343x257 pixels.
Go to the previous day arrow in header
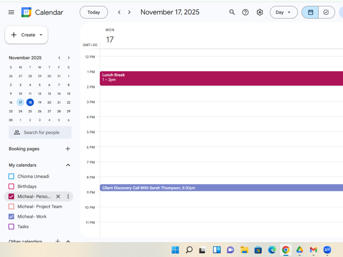pos(119,12)
